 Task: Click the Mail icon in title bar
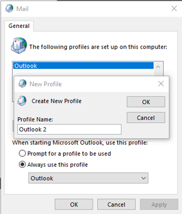9,9
